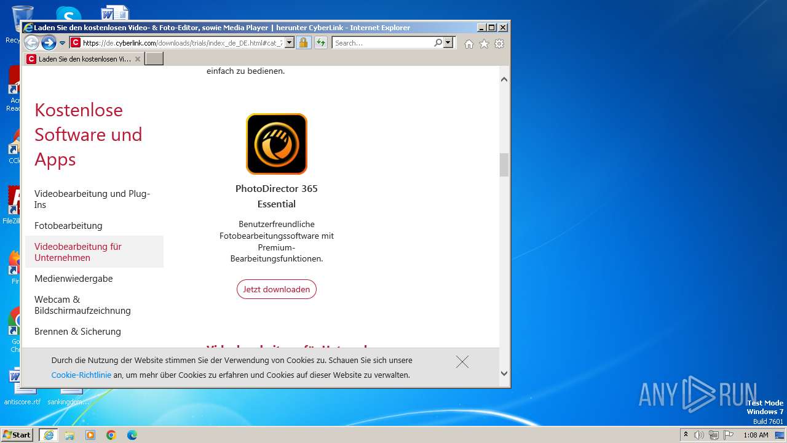Open the Windows Start menu
Viewport: 787px width, 443px height.
click(x=17, y=435)
